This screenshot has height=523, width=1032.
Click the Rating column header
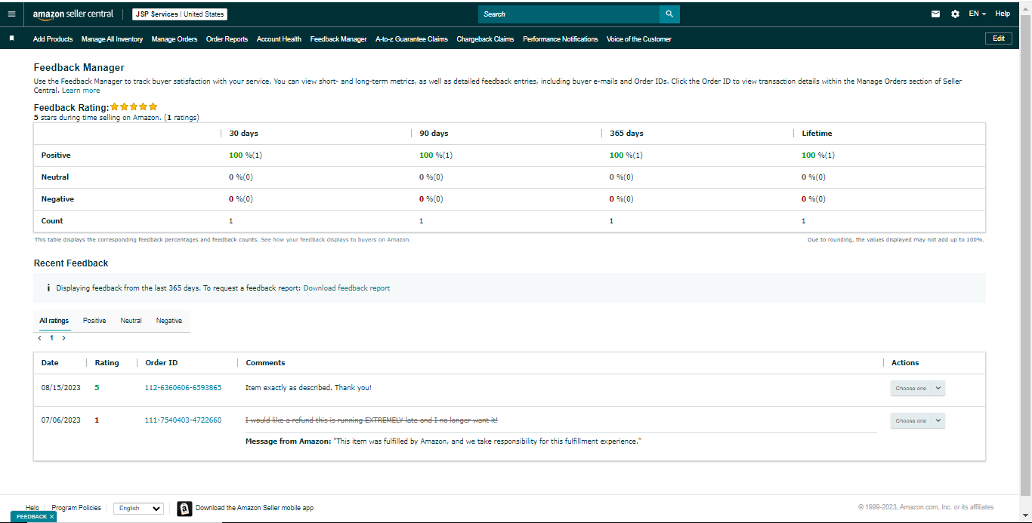point(107,363)
